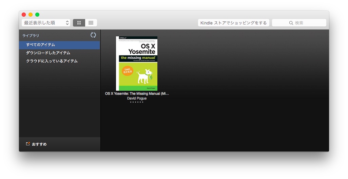This screenshot has height=179, width=348.
Task: Open the 最近表示した順 sort dropdown
Action: (46, 23)
